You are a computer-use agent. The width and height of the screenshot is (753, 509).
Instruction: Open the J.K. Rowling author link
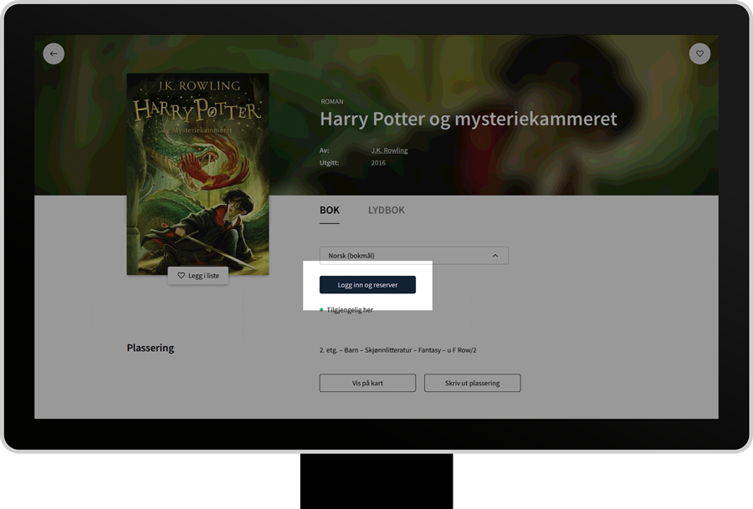[389, 150]
